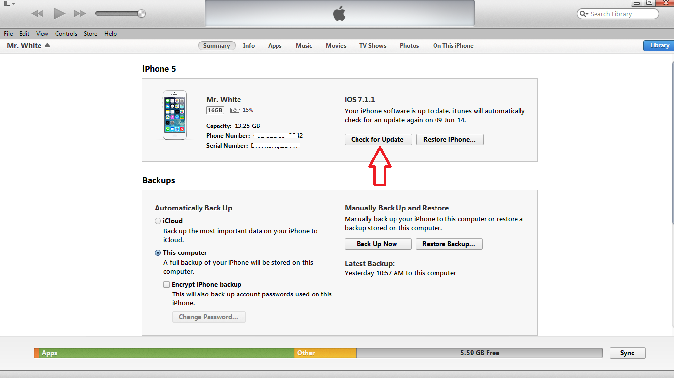Click Latest Backup: heading text
The height and width of the screenshot is (378, 674).
coord(369,264)
